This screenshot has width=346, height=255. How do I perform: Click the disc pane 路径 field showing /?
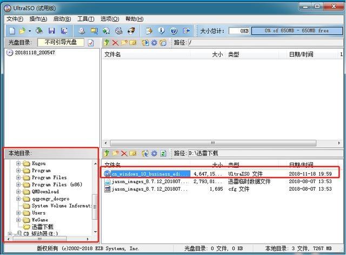[x=265, y=43]
